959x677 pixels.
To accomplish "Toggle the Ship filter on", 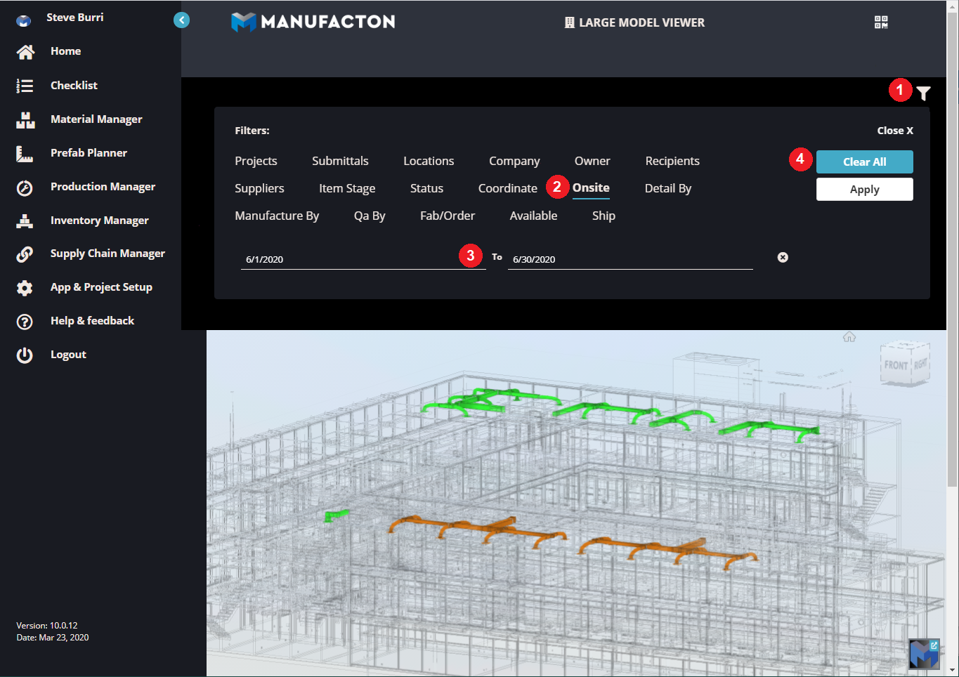I will [x=603, y=216].
